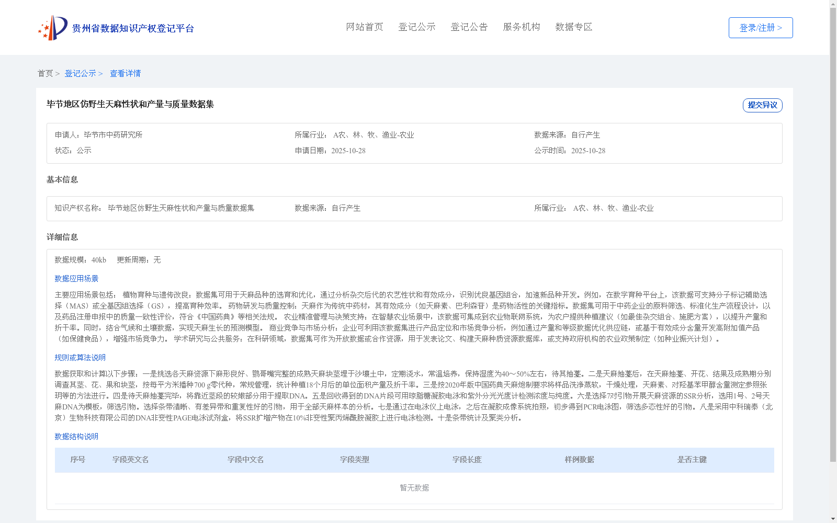Click site title 贵州省数据知识产权登记平台
The width and height of the screenshot is (837, 523).
pyautogui.click(x=133, y=28)
